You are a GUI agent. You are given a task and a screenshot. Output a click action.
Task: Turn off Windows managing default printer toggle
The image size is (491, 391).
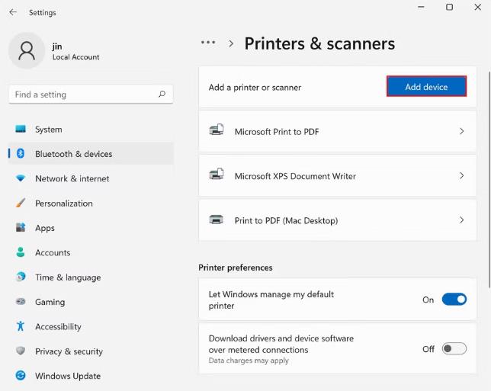click(454, 300)
